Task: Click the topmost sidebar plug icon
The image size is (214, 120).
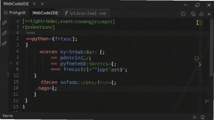Action: 4,23
